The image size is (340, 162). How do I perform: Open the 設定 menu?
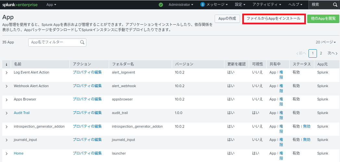pyautogui.click(x=240, y=5)
